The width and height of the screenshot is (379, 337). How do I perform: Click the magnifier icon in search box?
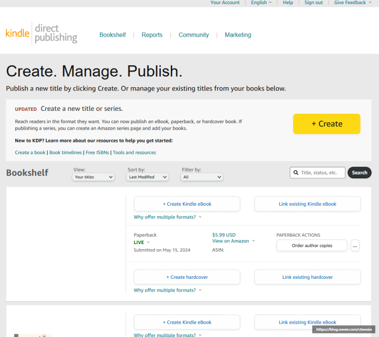click(296, 173)
